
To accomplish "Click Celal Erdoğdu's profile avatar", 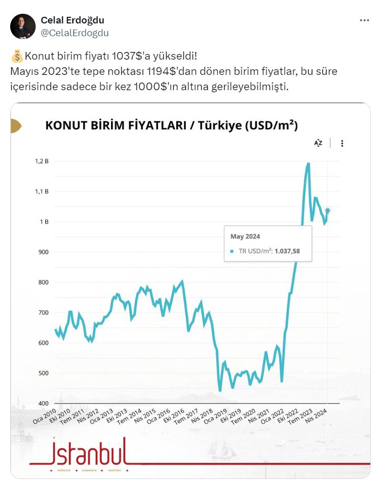I will pos(22,26).
